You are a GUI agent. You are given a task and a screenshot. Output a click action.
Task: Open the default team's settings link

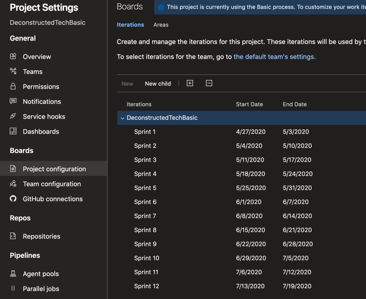(x=274, y=57)
